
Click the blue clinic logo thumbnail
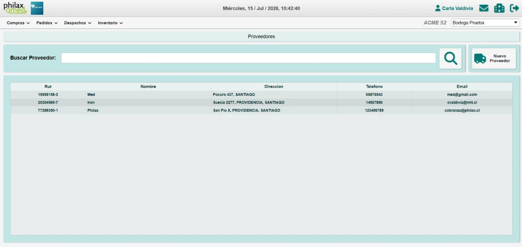coord(37,8)
